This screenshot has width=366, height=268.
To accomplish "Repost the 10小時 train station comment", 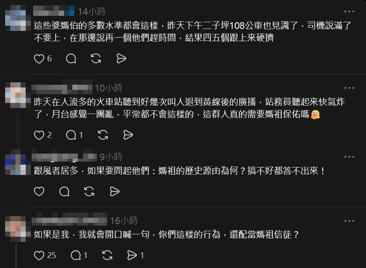I will point(103,135).
